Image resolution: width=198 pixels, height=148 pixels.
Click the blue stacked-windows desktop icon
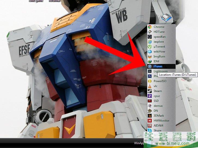pyautogui.click(x=166, y=17)
